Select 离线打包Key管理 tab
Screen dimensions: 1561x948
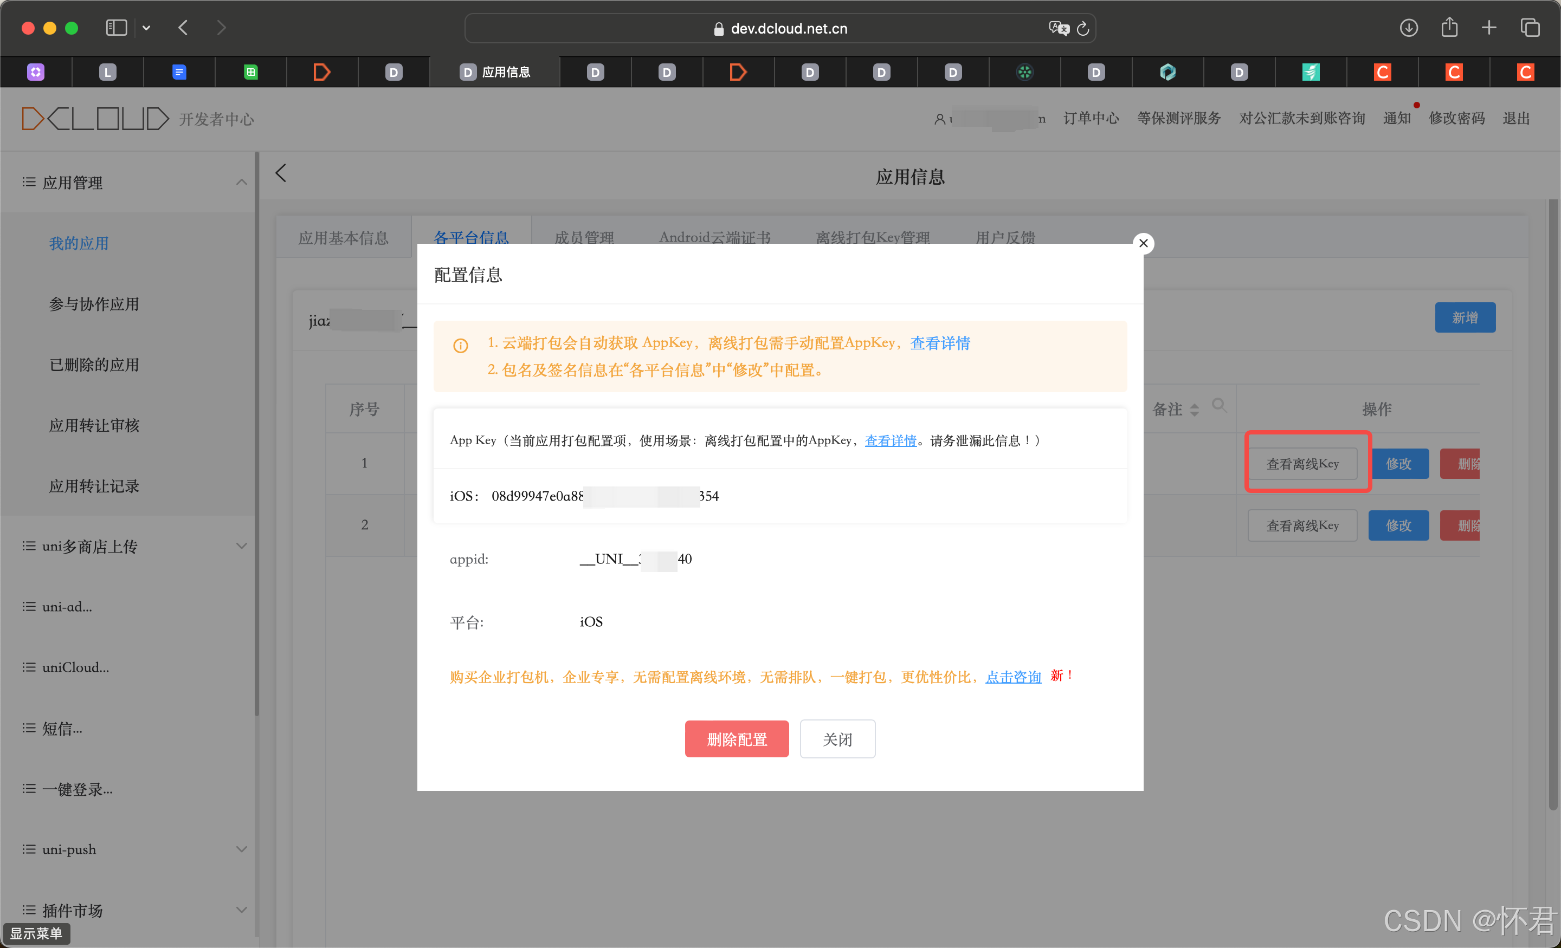(x=872, y=237)
